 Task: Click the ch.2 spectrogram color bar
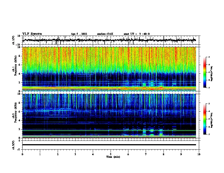pos(205,119)
